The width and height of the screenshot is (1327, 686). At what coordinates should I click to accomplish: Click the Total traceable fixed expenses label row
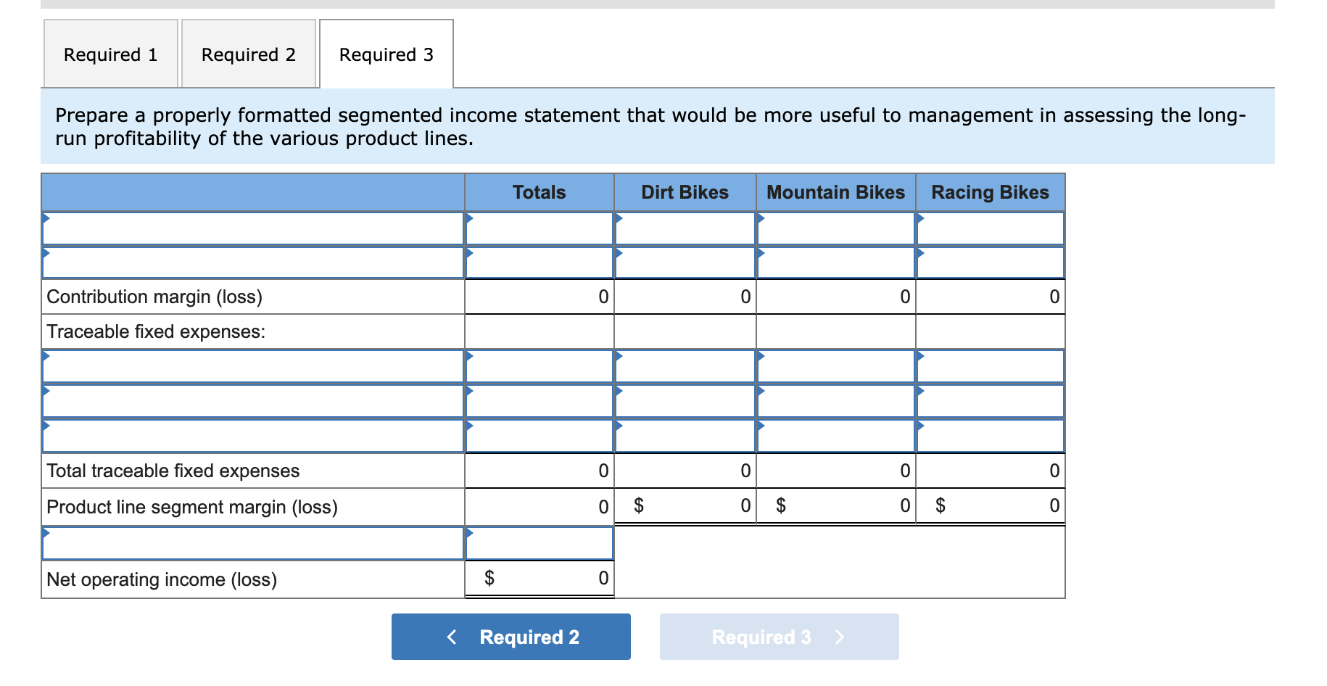[173, 471]
